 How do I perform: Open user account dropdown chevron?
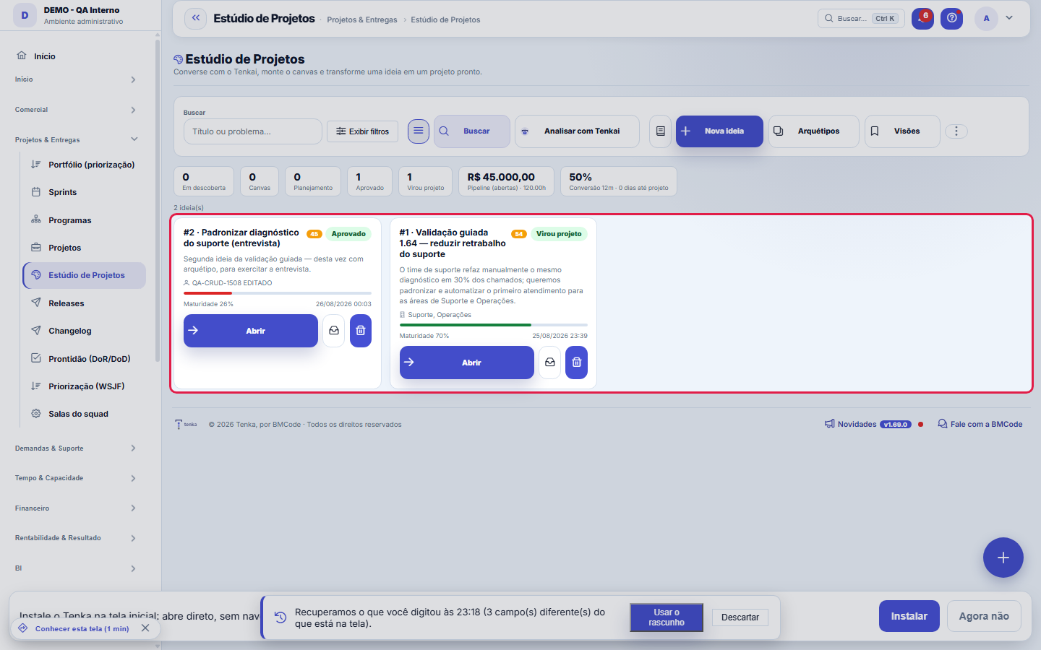[x=1009, y=18]
